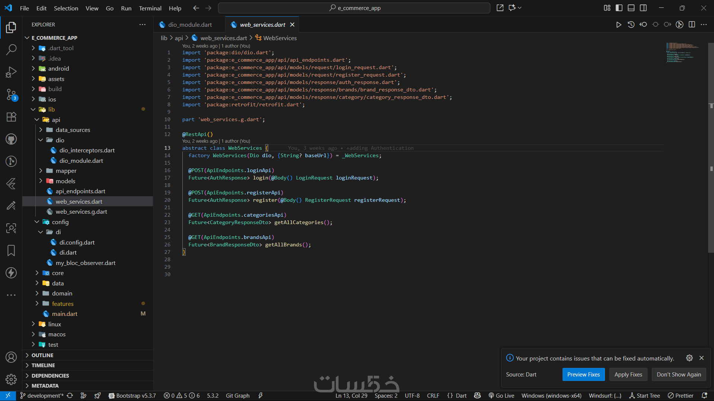Change CRLF line ending in status bar
Viewport: 714px width, 401px height.
[433, 396]
